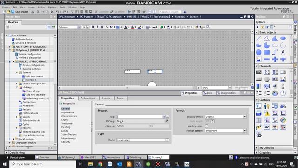Viewport: 298px width, 168px height.
Task: Open the Mode dropdown
Action: point(167,140)
